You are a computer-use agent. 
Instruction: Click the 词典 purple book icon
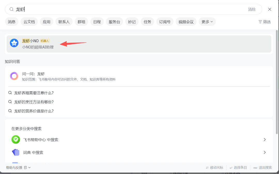(16, 152)
